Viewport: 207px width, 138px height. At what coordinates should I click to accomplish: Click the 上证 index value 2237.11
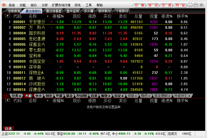(x=14, y=134)
